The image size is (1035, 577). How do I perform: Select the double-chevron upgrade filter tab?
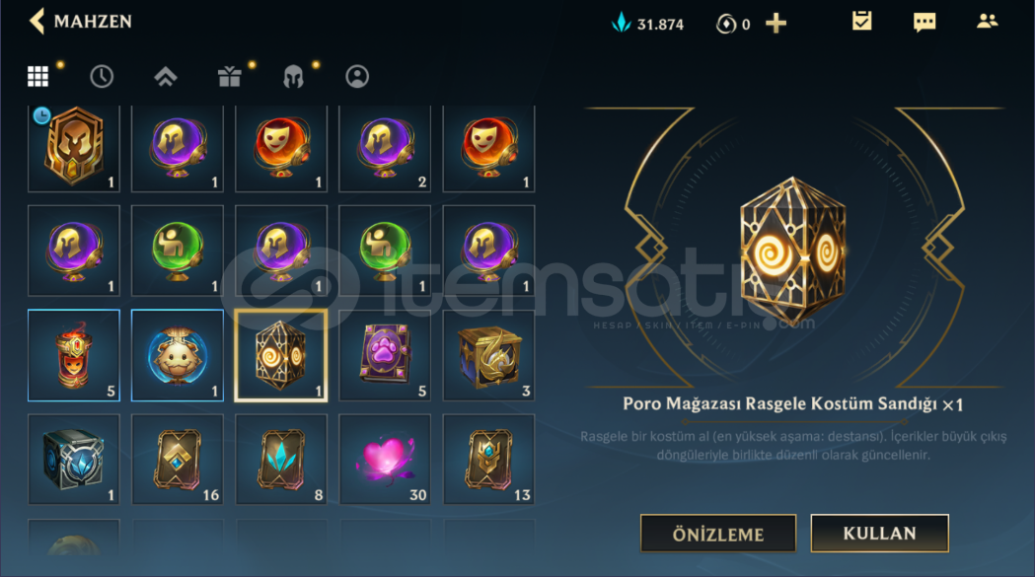point(166,77)
